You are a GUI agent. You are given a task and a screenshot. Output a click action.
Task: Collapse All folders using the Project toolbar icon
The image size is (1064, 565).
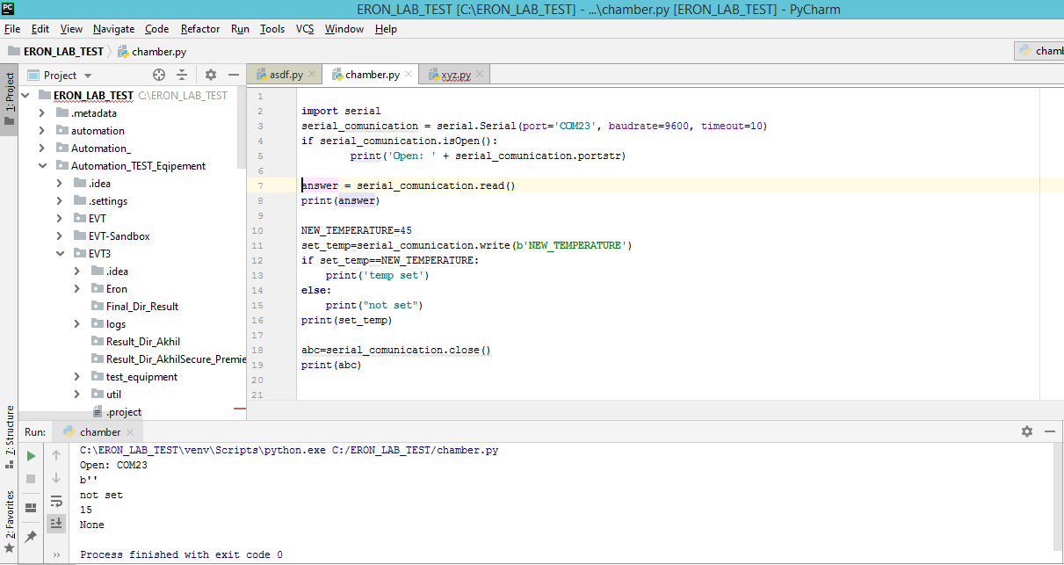(182, 75)
